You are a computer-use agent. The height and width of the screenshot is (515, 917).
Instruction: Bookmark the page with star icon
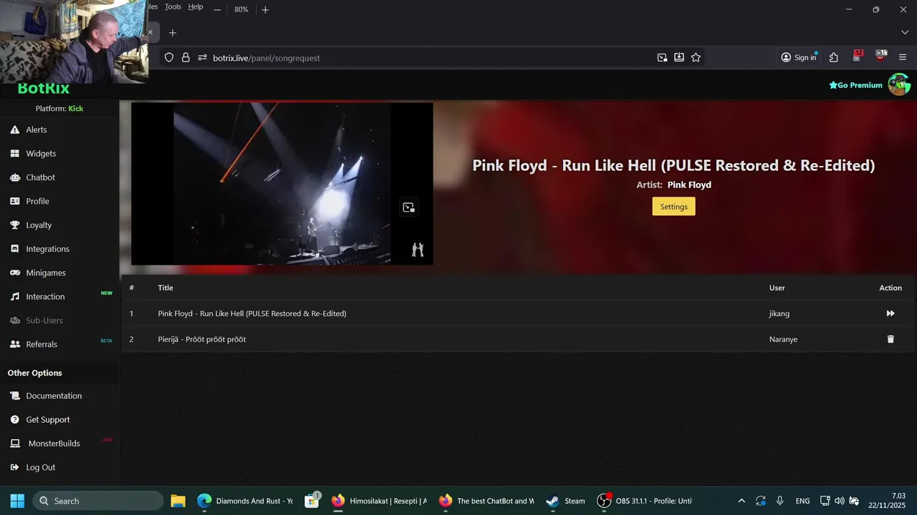[696, 58]
